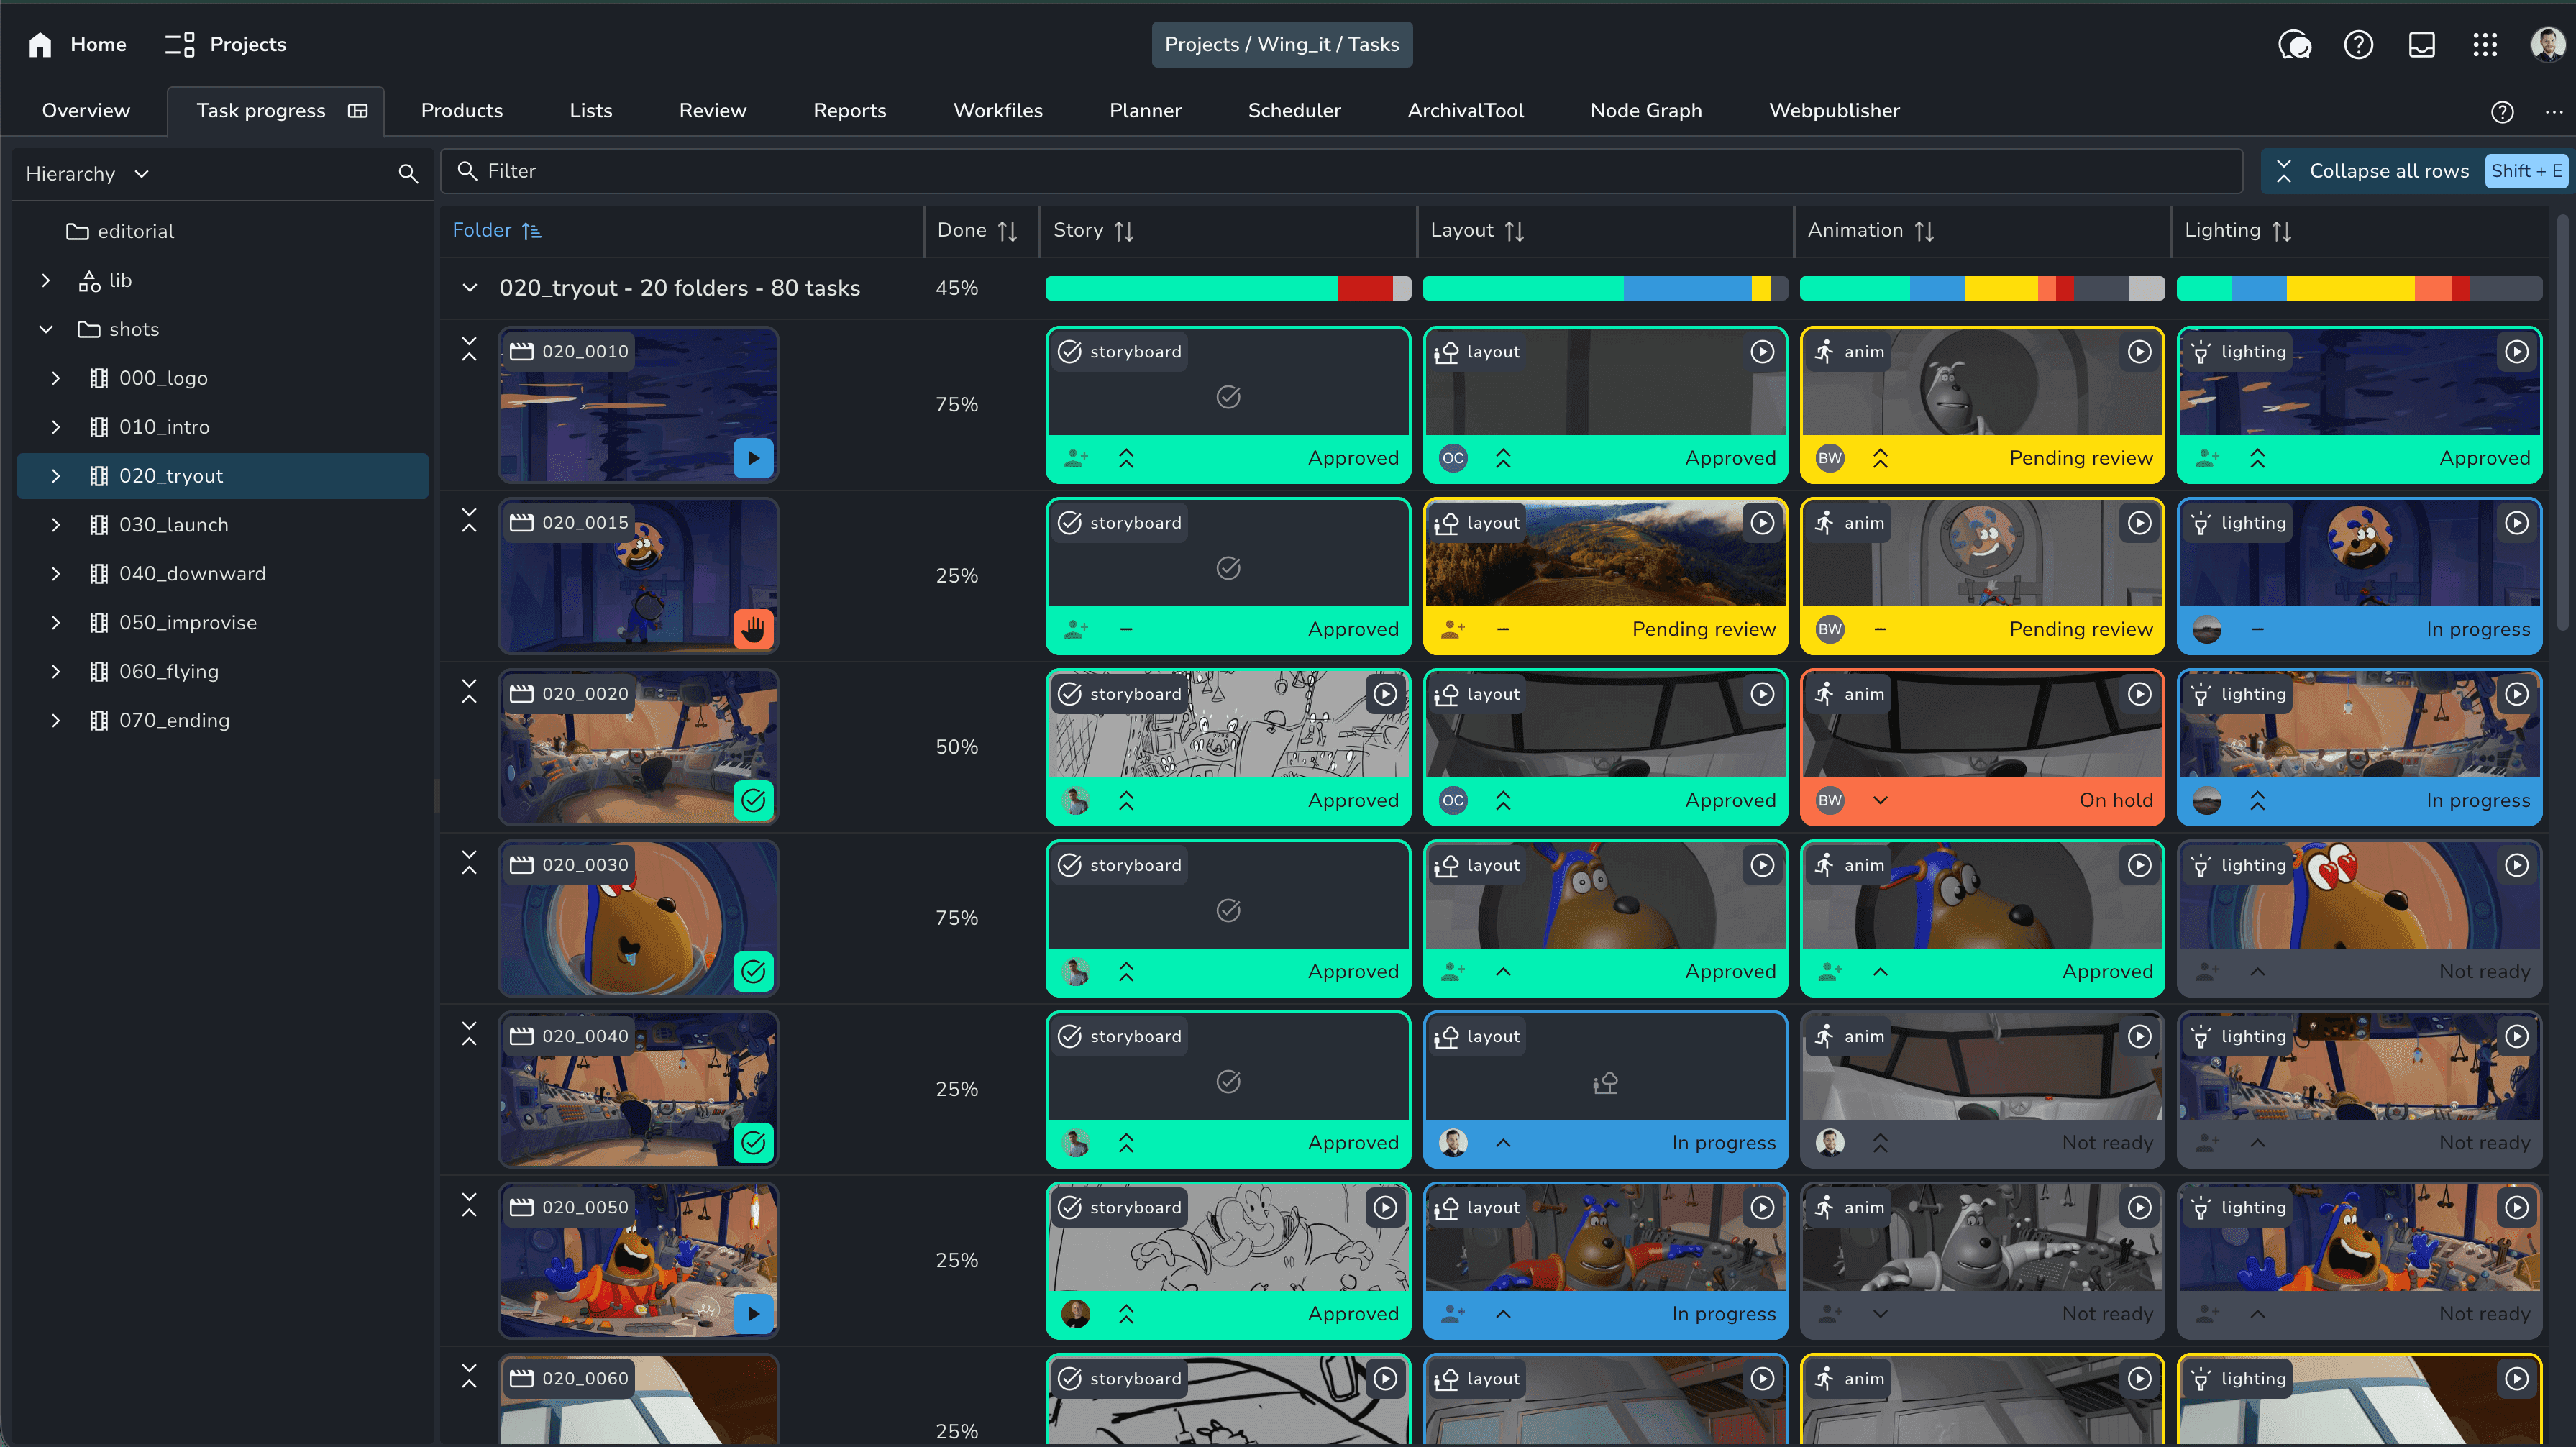Screen dimensions: 2576x1447
Task: Play the 020_0050 lighting task preview
Action: [x=2516, y=1208]
